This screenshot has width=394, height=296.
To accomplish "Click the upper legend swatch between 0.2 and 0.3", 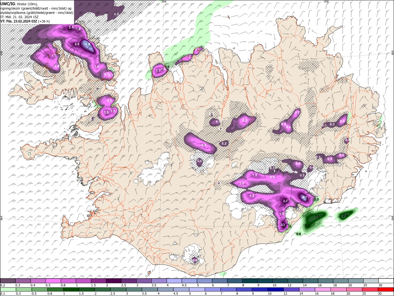I will tap(8, 281).
